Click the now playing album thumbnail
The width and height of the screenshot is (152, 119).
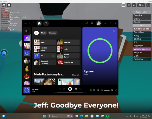(27, 90)
